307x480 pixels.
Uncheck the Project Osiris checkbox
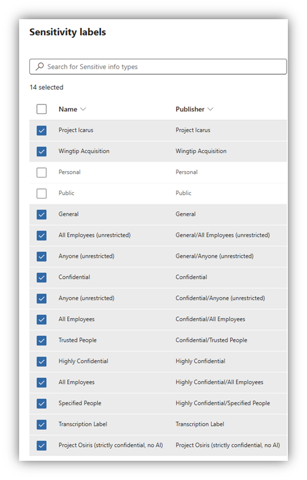(41, 445)
